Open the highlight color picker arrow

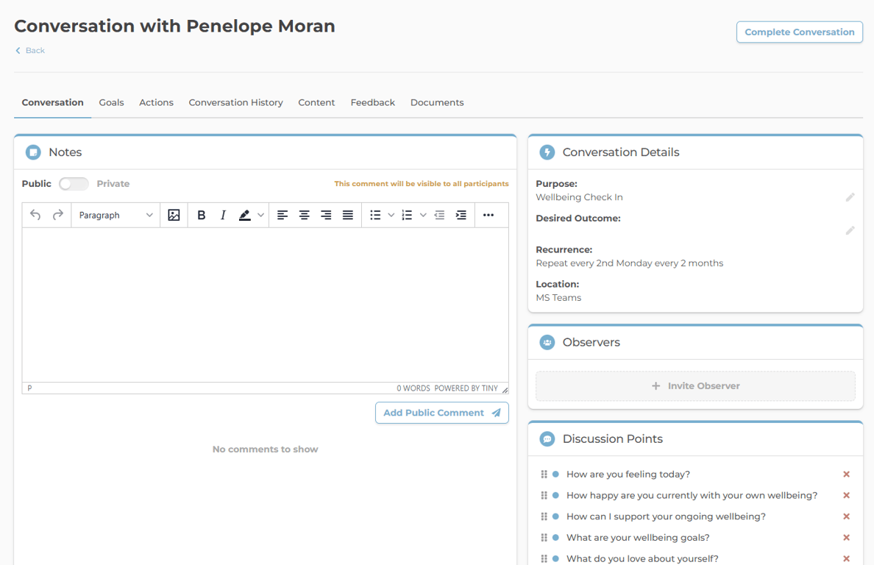click(260, 215)
